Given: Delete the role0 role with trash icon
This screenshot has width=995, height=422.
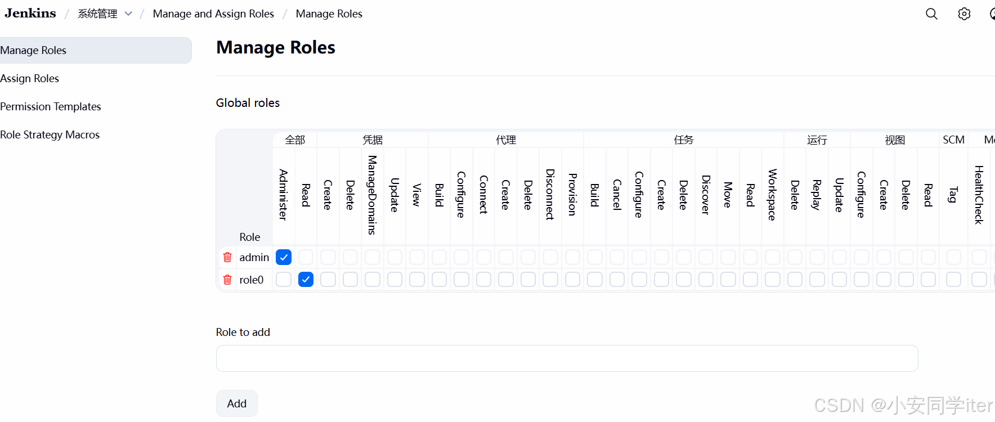Looking at the screenshot, I should 227,280.
